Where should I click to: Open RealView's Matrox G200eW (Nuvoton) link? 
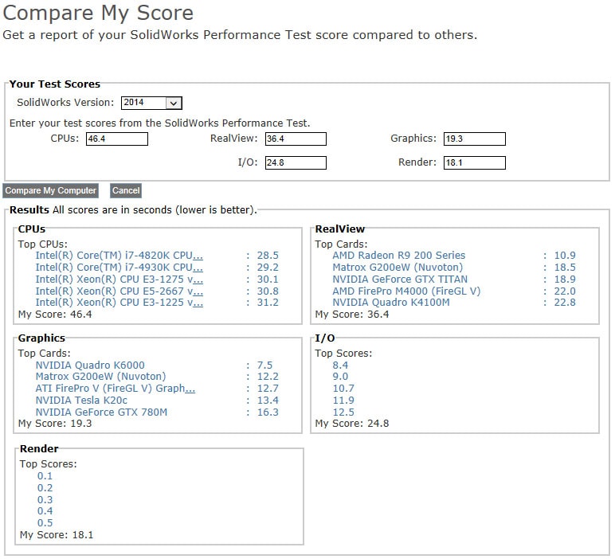[398, 268]
